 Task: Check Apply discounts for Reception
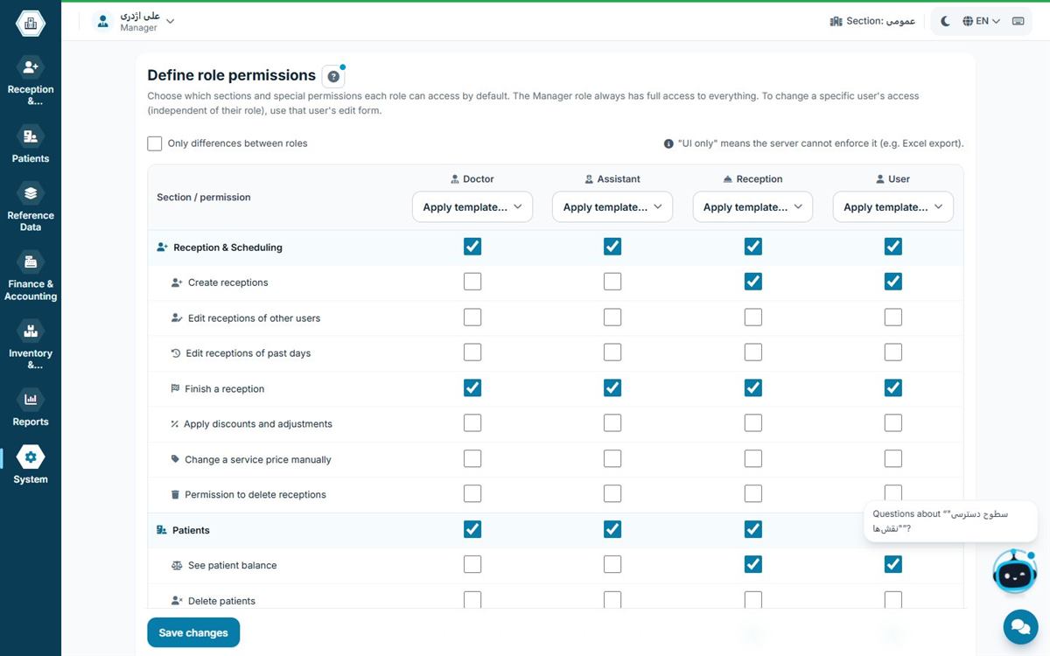[x=753, y=423]
